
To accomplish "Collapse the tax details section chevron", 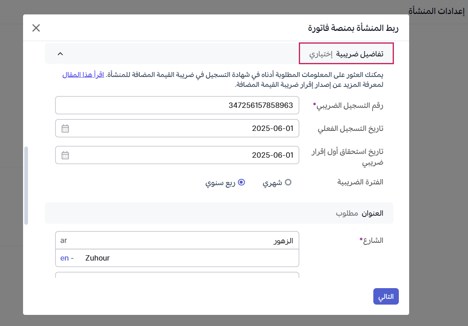I will coord(60,54).
